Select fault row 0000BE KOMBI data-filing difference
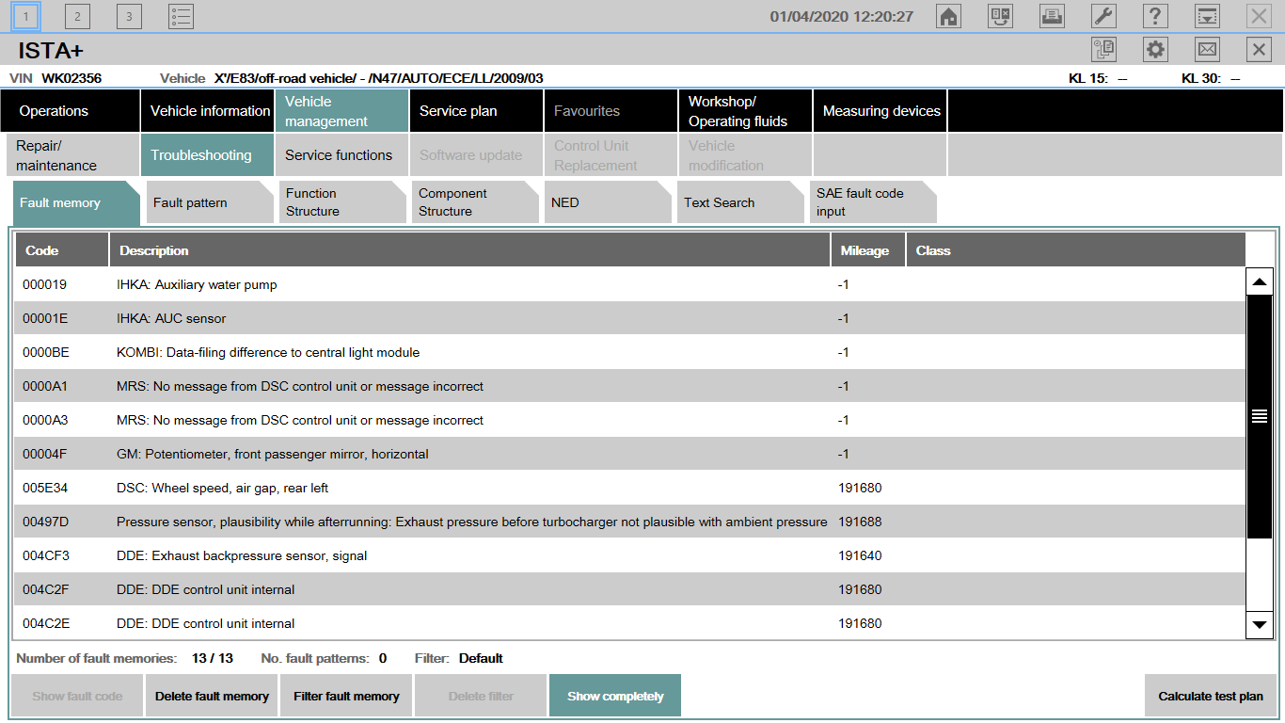The width and height of the screenshot is (1285, 723). [x=630, y=352]
